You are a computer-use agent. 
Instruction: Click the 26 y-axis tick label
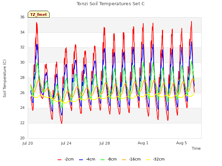click(x=22, y=93)
